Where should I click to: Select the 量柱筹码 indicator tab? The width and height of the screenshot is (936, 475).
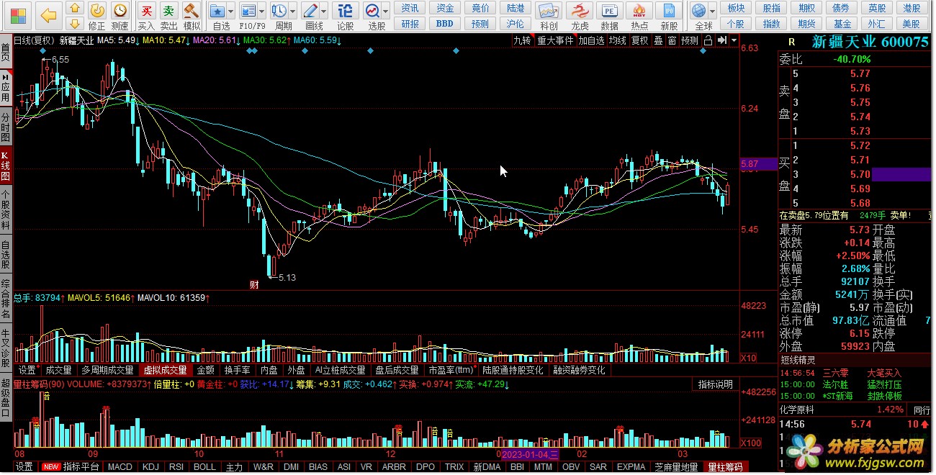pyautogui.click(x=726, y=467)
